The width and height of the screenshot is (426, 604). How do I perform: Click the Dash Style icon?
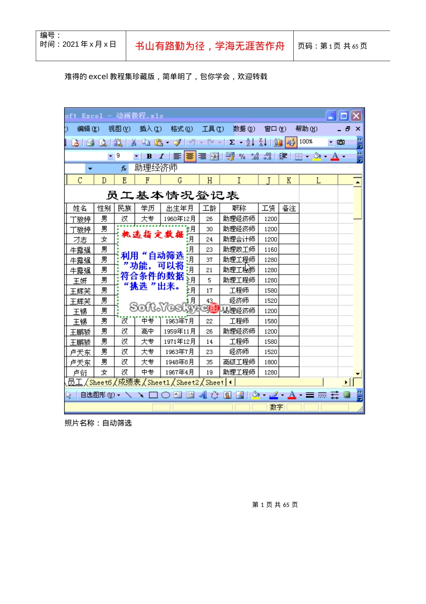[x=322, y=395]
